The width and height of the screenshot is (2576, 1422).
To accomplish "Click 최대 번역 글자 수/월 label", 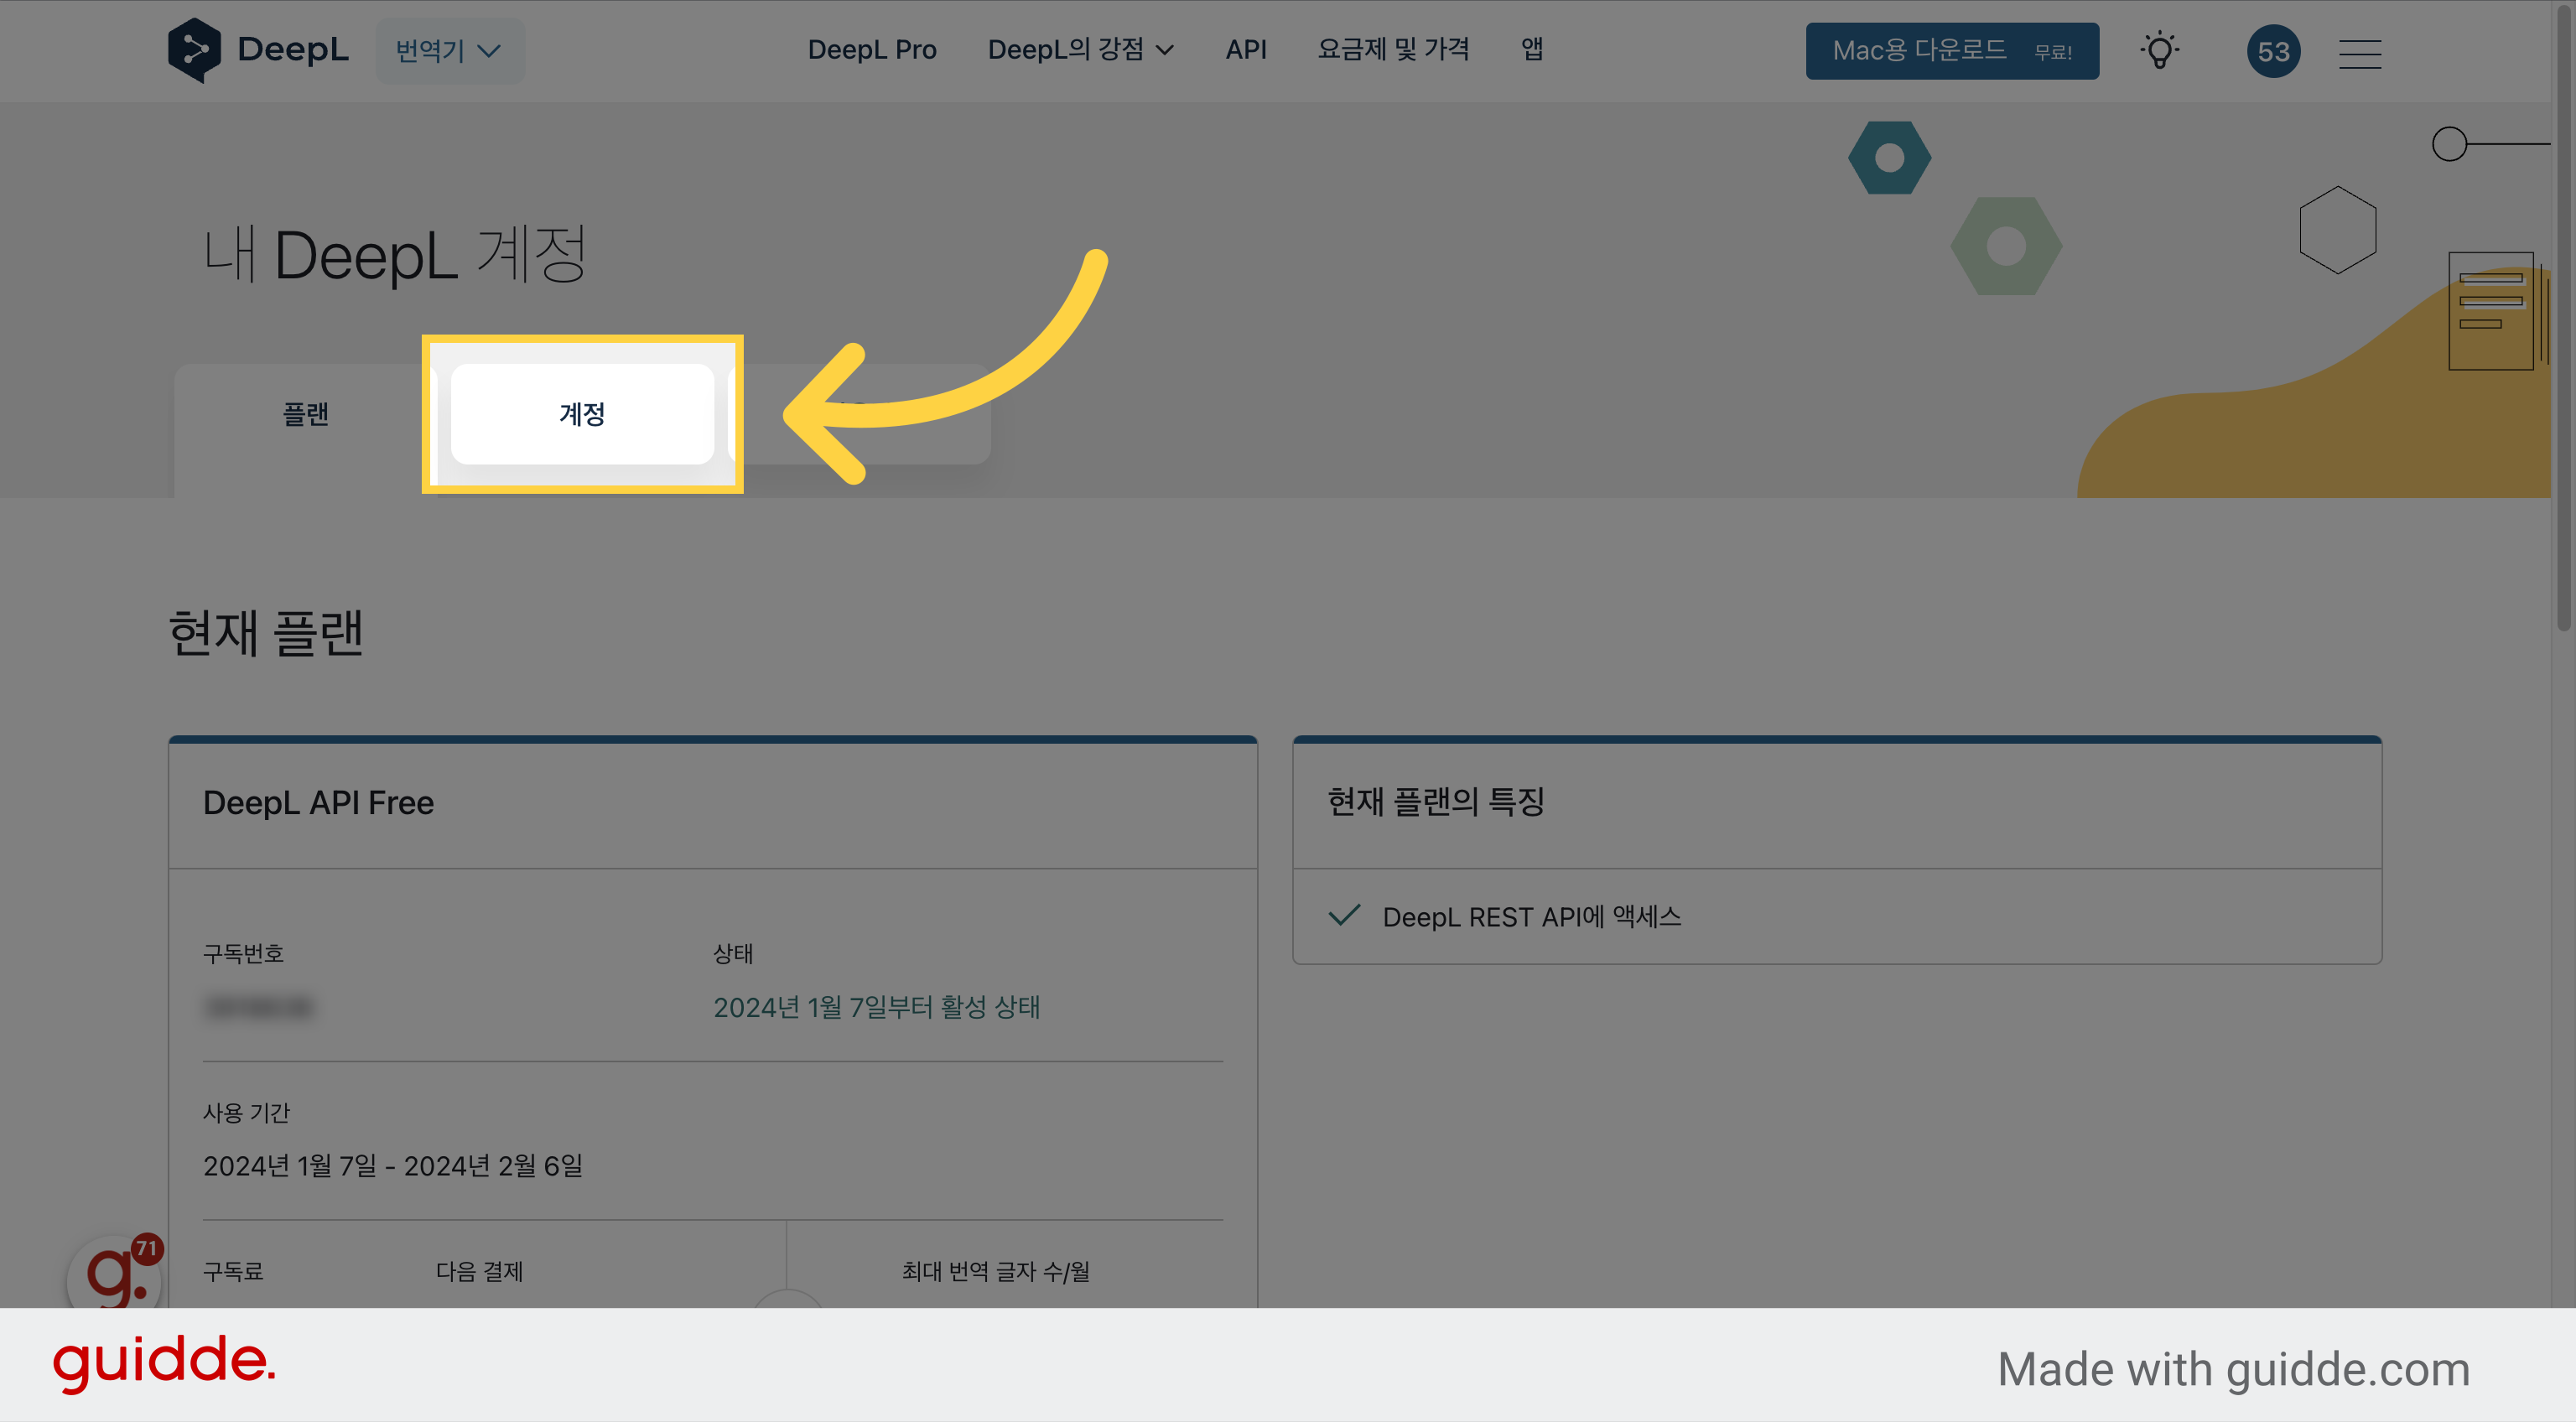I will pos(995,1271).
